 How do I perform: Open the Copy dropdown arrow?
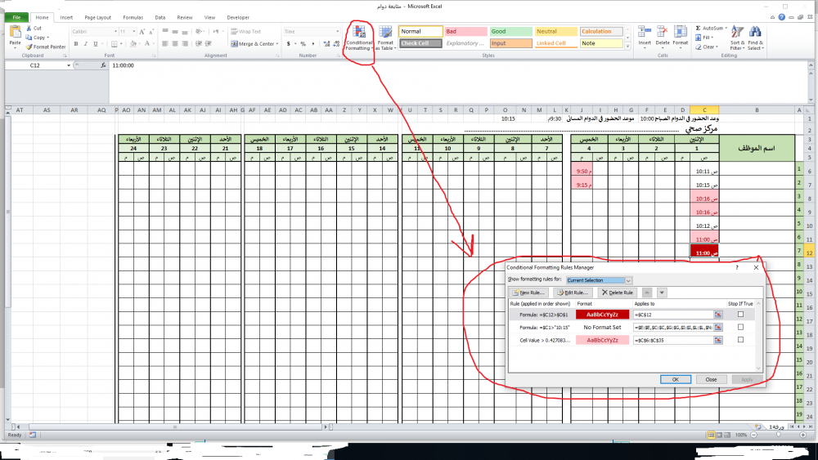[x=48, y=38]
